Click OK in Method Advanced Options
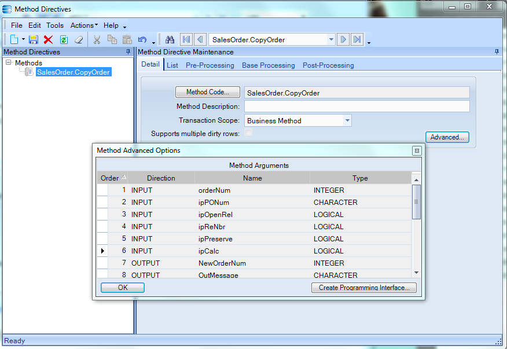 coord(123,288)
